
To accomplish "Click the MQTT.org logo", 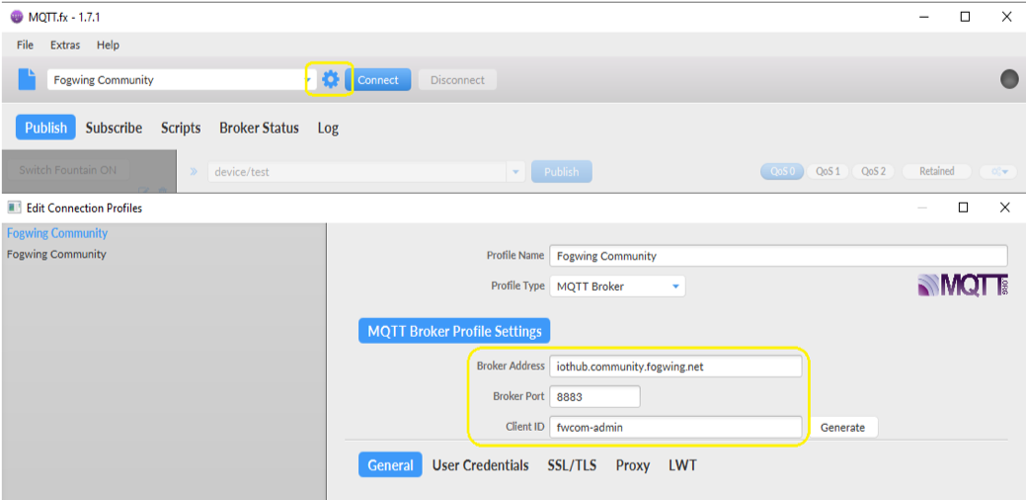I will click(x=963, y=286).
